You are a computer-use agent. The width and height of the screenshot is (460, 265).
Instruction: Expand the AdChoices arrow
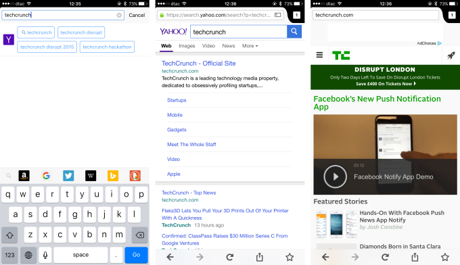(x=439, y=43)
